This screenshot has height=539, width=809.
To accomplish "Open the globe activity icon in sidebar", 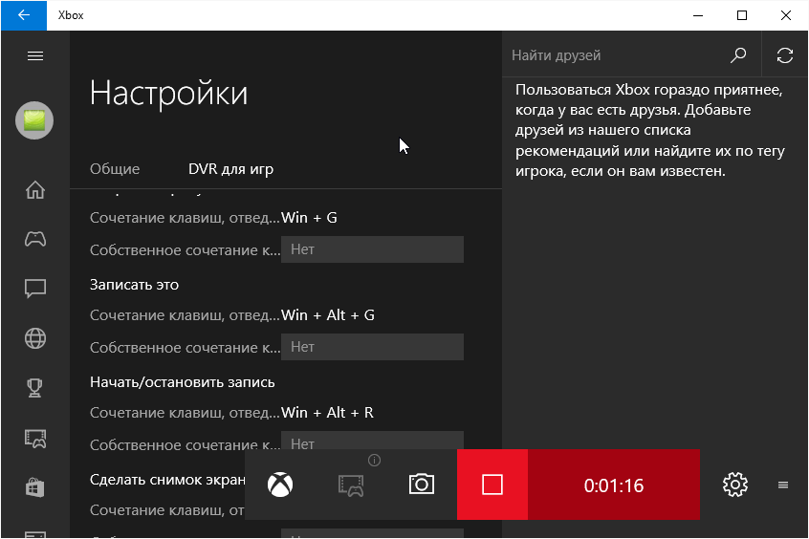I will tap(35, 338).
